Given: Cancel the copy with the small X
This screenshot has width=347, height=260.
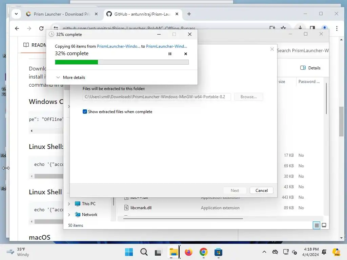Looking at the screenshot, I should 185,54.
